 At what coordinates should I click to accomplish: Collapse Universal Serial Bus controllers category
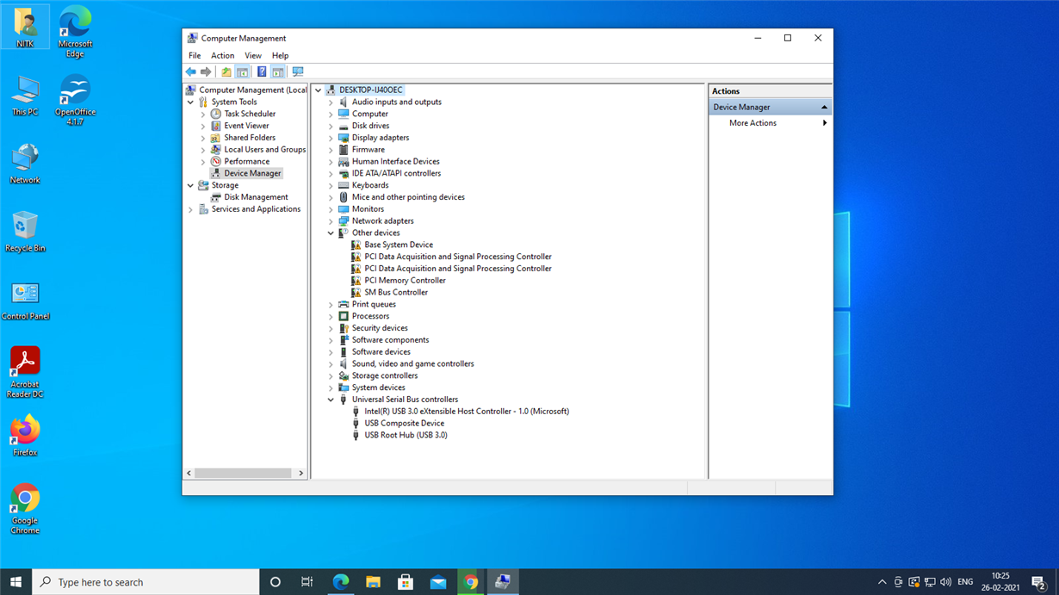pyautogui.click(x=331, y=400)
